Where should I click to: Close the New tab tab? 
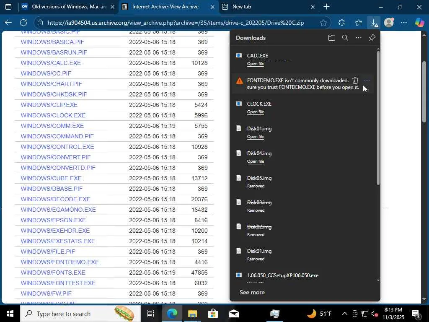(x=313, y=7)
